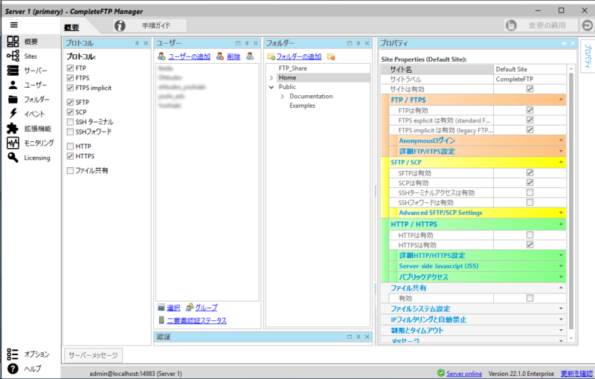
Task: Click the 更新を確認 link
Action: click(x=576, y=373)
